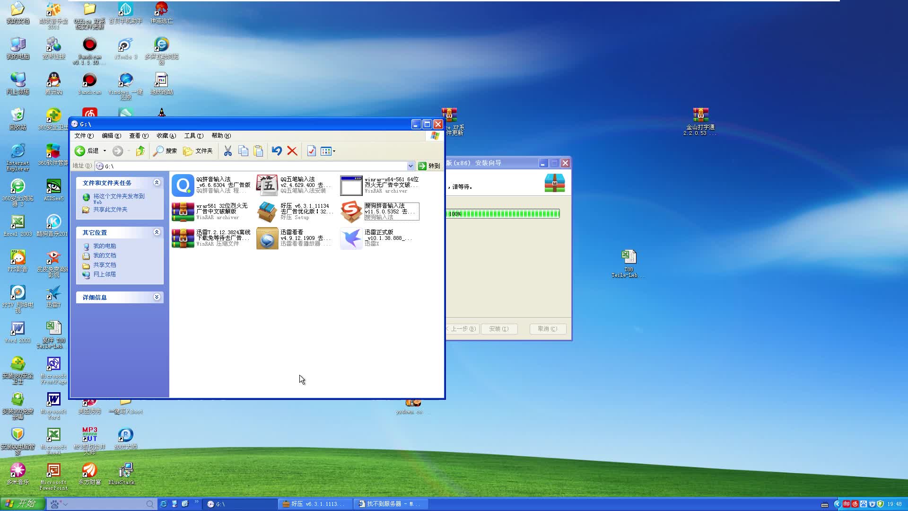Open the 金山打字通 desktop archive
Viewport: 908px width, 511px height.
(x=700, y=115)
